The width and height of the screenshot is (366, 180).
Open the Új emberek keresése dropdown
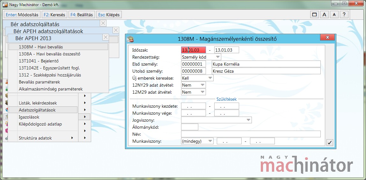(210, 78)
